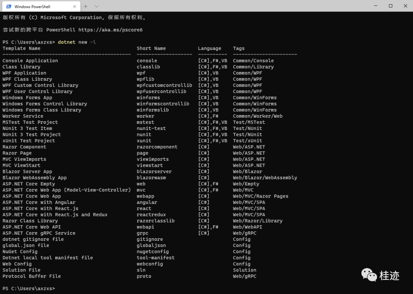Click the 'blazorserver' short name
Viewport: 413px width, 294px height.
tap(154, 172)
